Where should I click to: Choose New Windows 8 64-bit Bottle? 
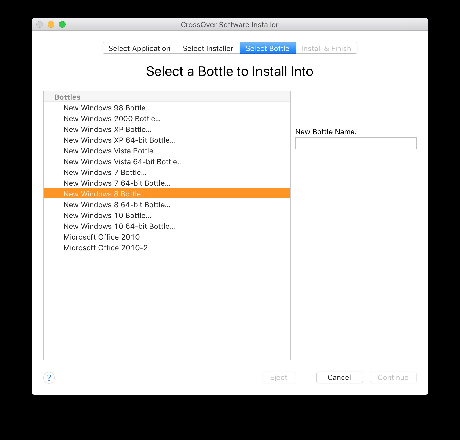[117, 205]
